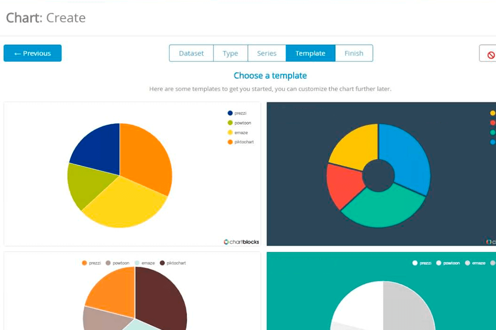Click the yellow emaze legend dot
Screen dimensions: 496x330
tap(229, 133)
